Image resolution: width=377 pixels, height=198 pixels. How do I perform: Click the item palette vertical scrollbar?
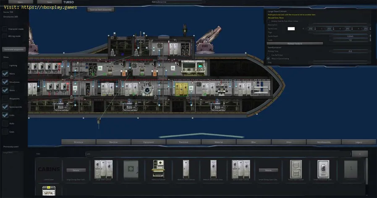point(367,171)
